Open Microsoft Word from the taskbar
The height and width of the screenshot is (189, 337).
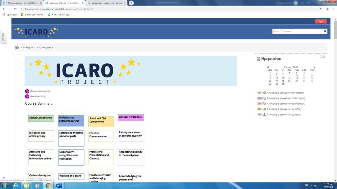[59, 185]
